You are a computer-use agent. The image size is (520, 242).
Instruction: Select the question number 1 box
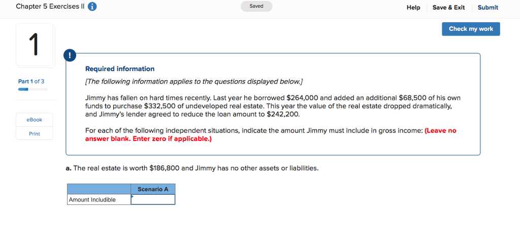click(35, 45)
